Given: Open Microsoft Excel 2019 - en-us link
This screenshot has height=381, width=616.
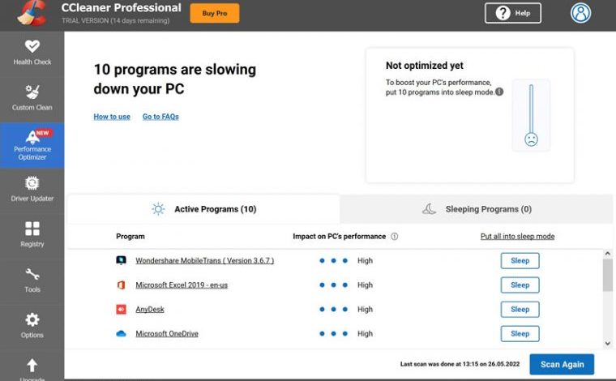Looking at the screenshot, I should pyautogui.click(x=182, y=285).
